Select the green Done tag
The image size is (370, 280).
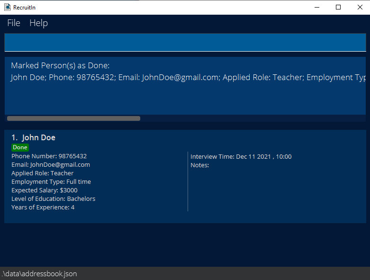[20, 147]
